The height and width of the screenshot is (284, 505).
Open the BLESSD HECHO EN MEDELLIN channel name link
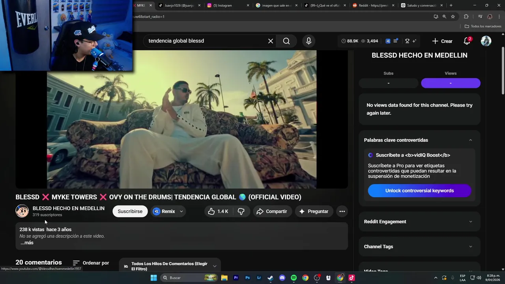click(x=69, y=208)
